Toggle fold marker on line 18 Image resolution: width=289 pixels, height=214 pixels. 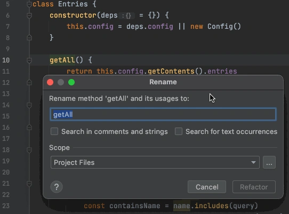(x=29, y=150)
